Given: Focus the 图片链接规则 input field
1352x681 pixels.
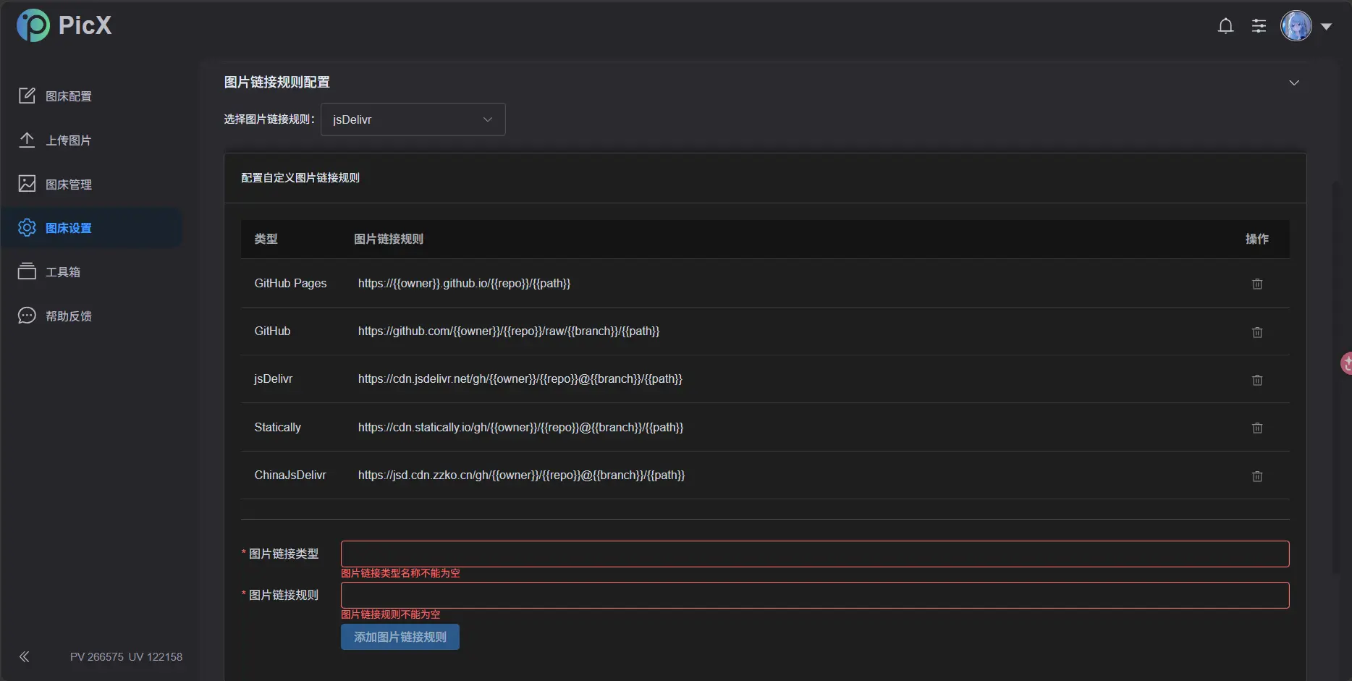Looking at the screenshot, I should [815, 595].
